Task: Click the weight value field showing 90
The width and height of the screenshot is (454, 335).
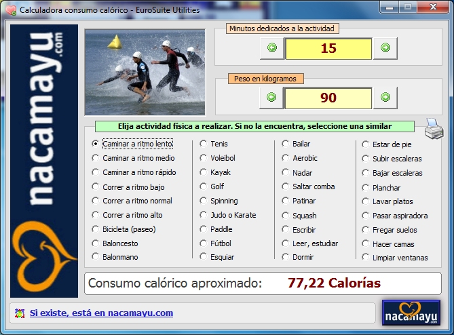Action: 328,98
